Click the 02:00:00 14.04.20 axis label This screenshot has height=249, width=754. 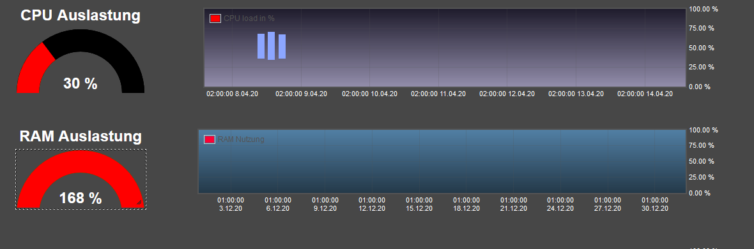point(645,94)
